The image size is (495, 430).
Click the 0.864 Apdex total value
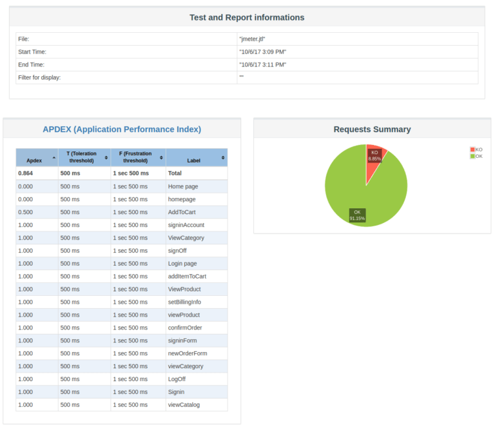point(26,173)
